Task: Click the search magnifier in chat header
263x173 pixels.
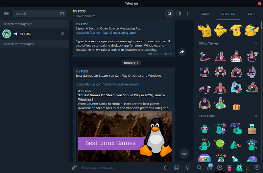Action: (x=169, y=13)
